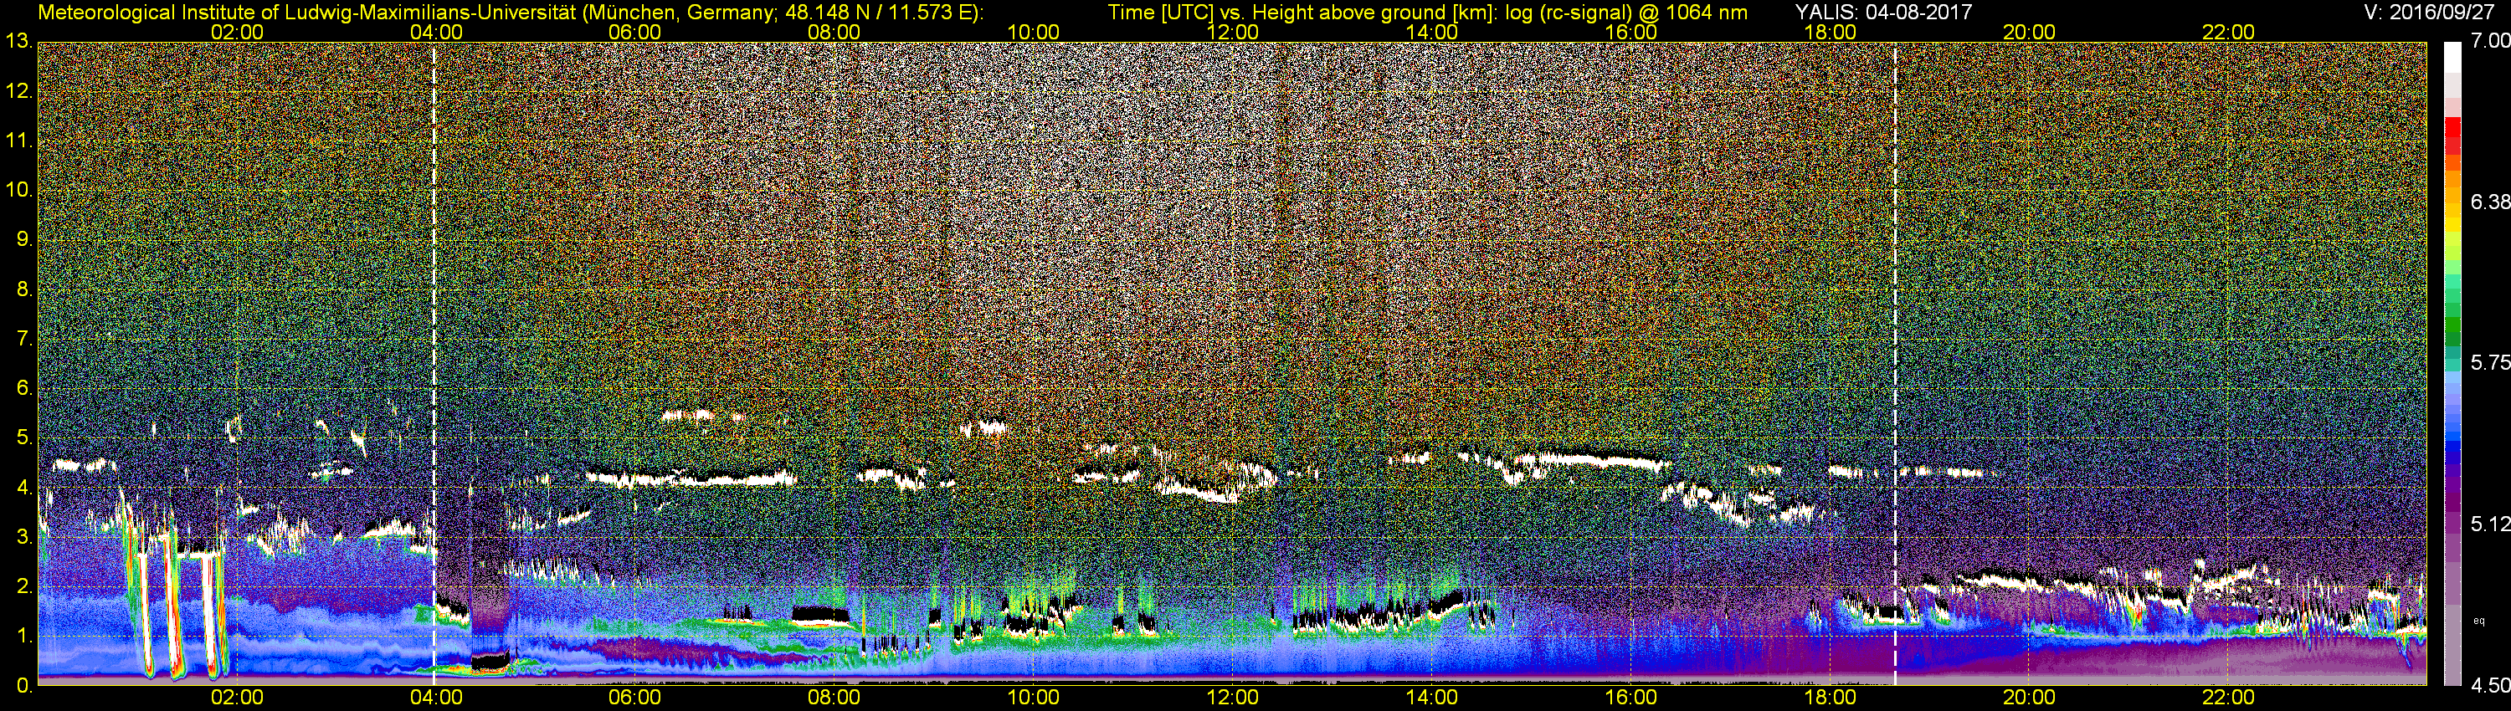Click the 8 km label on the height axis

24,289
